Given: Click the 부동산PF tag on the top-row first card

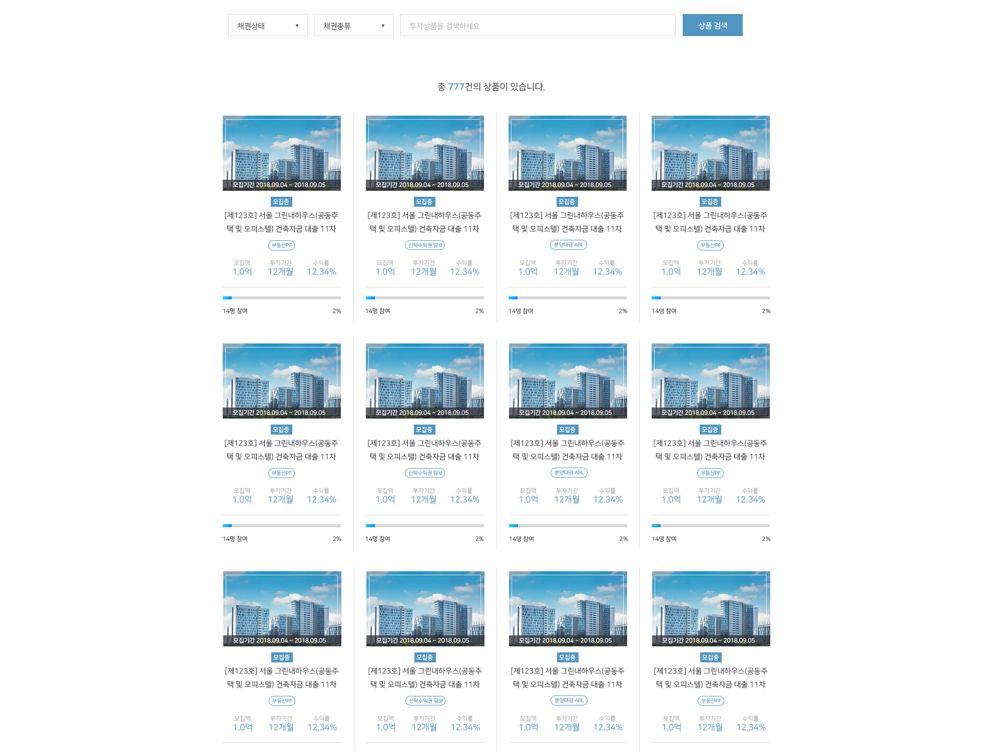Looking at the screenshot, I should tap(282, 245).
